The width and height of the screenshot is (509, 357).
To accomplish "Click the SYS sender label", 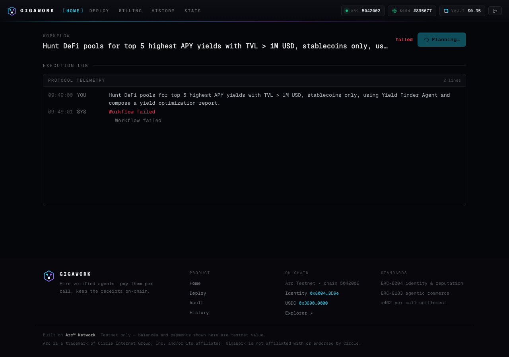I will point(82,112).
